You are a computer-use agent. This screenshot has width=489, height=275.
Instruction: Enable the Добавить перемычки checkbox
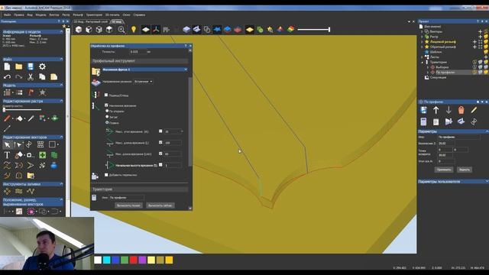106,175
